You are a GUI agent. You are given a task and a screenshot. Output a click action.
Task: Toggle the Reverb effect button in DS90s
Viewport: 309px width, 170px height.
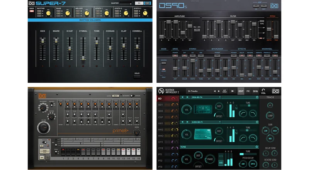pyautogui.click(x=250, y=56)
